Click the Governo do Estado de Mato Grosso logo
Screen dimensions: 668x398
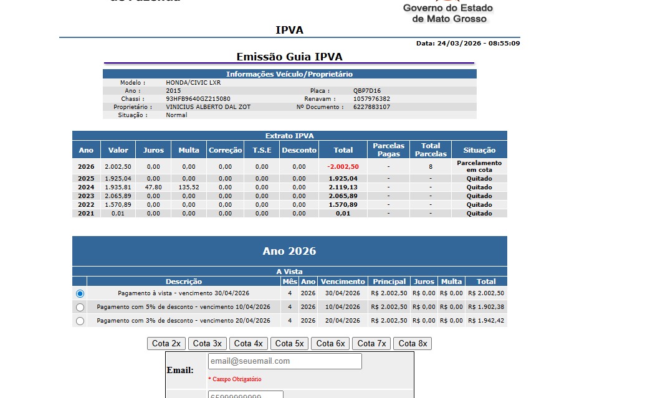(447, 12)
